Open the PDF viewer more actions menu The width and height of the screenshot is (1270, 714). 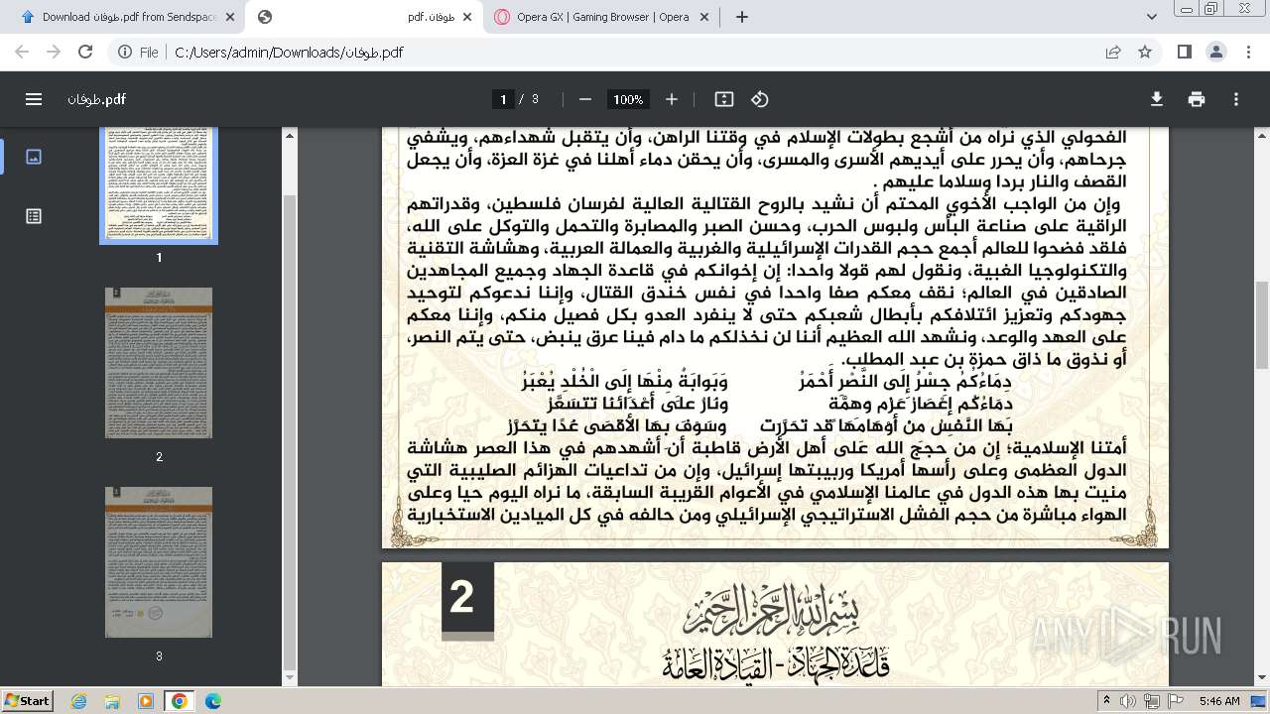coord(1236,99)
